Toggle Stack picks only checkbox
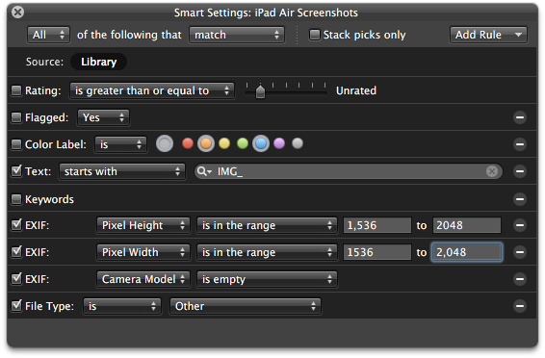Viewport: 545px width, 358px height. [315, 35]
